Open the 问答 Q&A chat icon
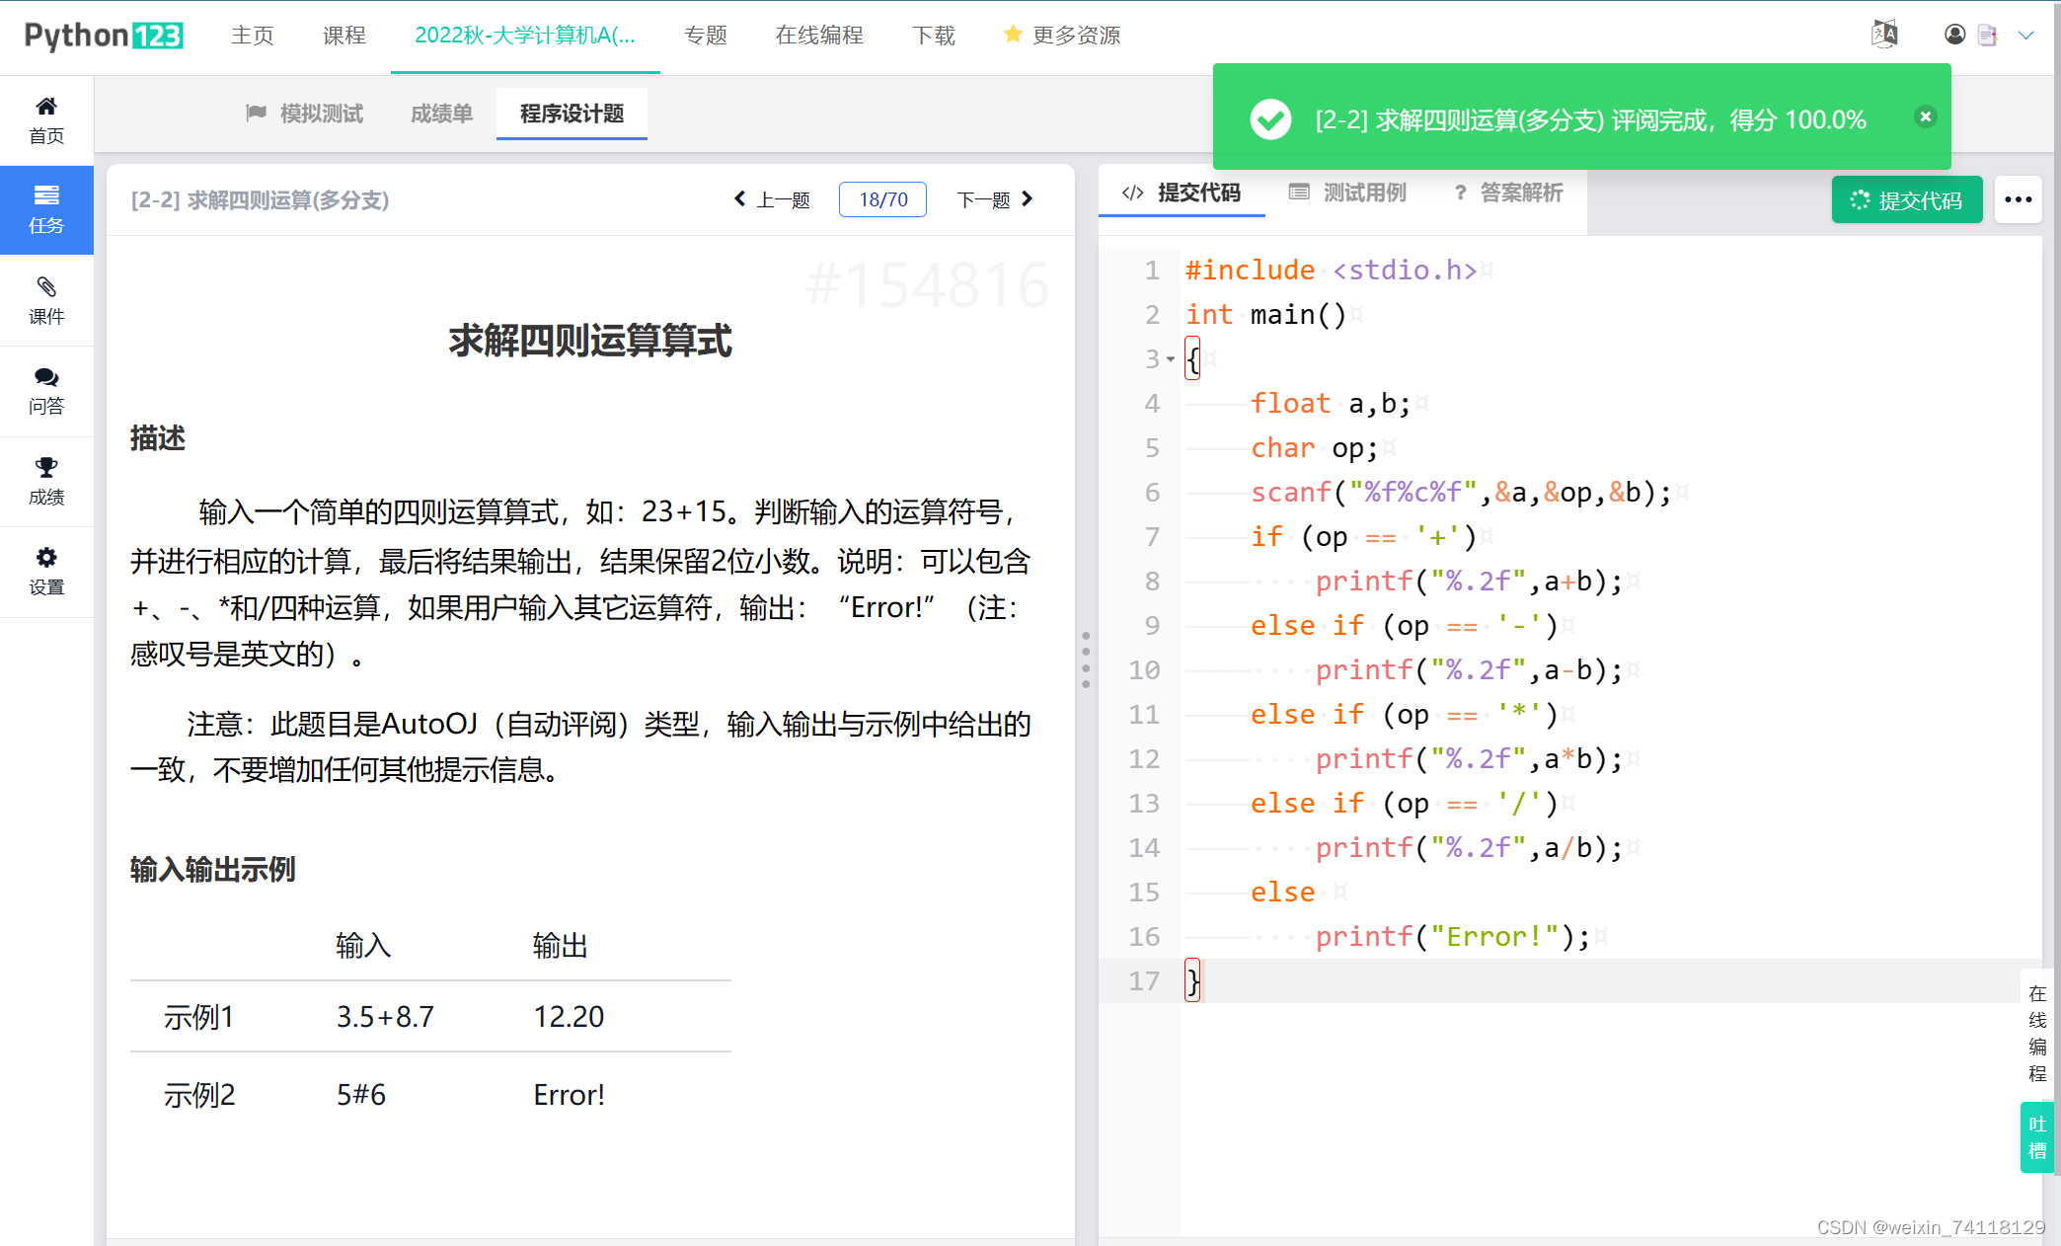The width and height of the screenshot is (2061, 1246). (x=46, y=390)
